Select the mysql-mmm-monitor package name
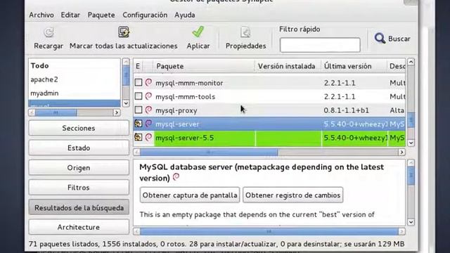The image size is (450, 253). [x=189, y=83]
